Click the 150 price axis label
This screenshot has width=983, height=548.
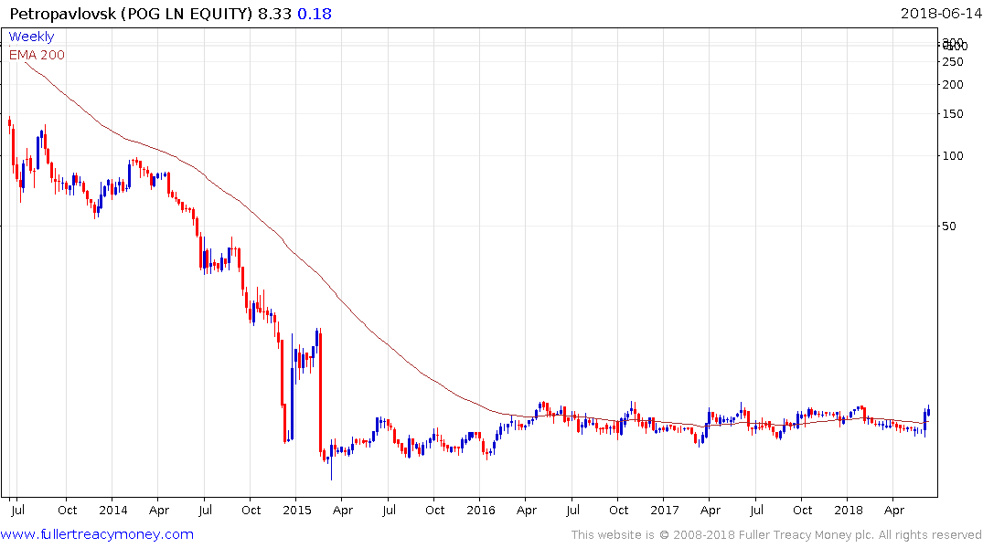(x=953, y=114)
